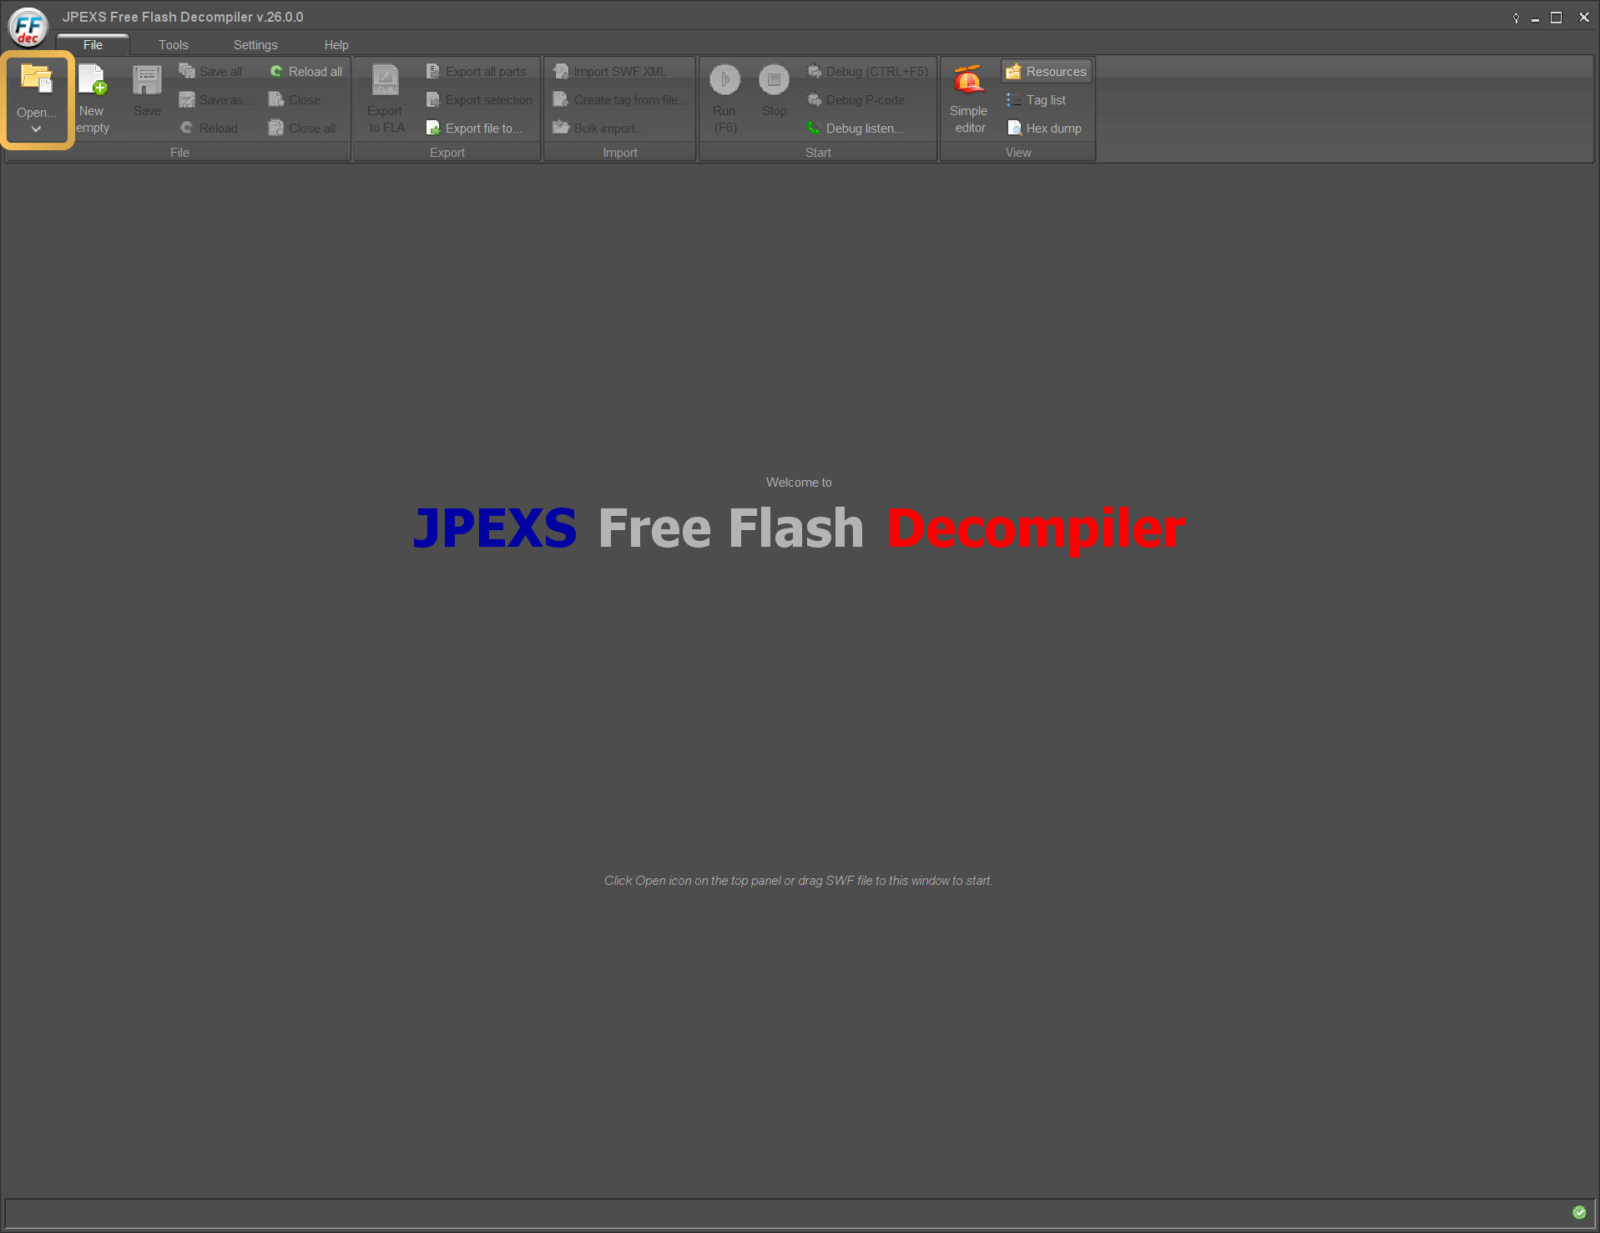Switch to Hex dump view
1600x1233 pixels.
[x=1044, y=129]
